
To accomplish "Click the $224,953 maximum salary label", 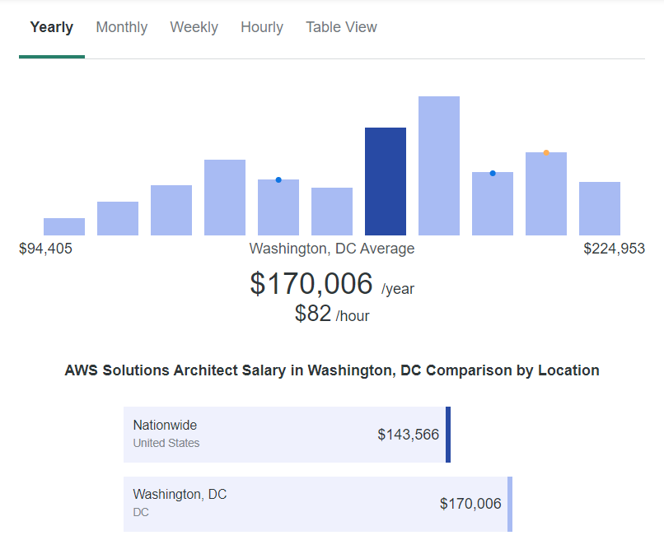I will (613, 248).
